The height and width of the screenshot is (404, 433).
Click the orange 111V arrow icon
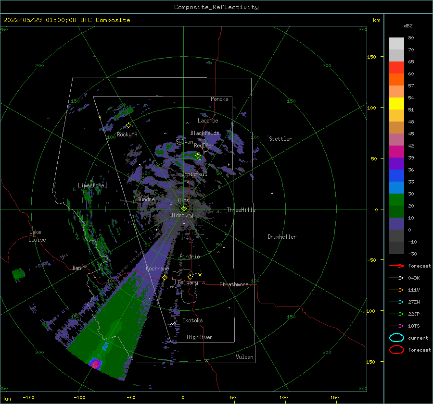pyautogui.click(x=396, y=290)
